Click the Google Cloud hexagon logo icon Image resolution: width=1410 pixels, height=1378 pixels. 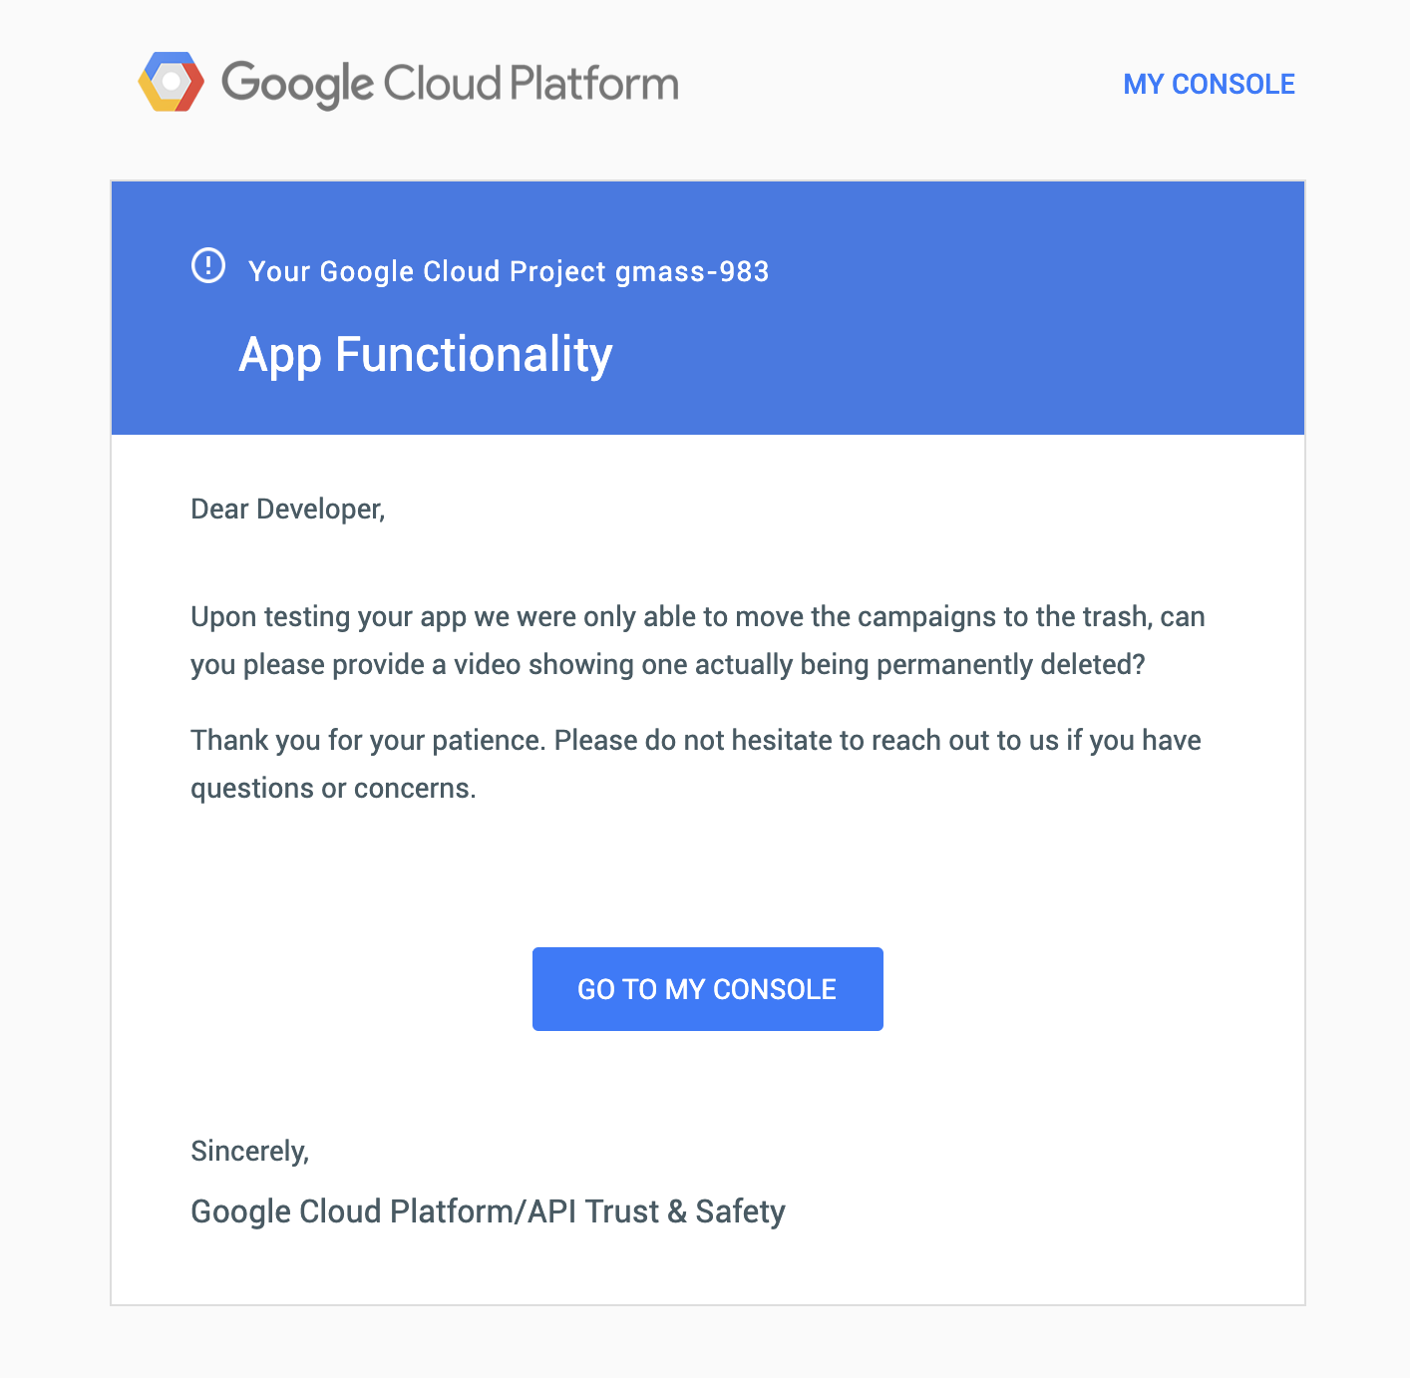172,82
